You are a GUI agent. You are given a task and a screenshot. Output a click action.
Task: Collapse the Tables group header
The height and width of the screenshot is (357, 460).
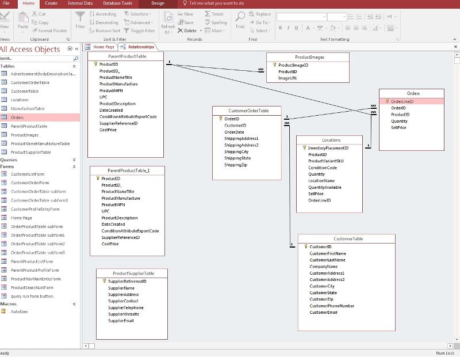[74, 66]
